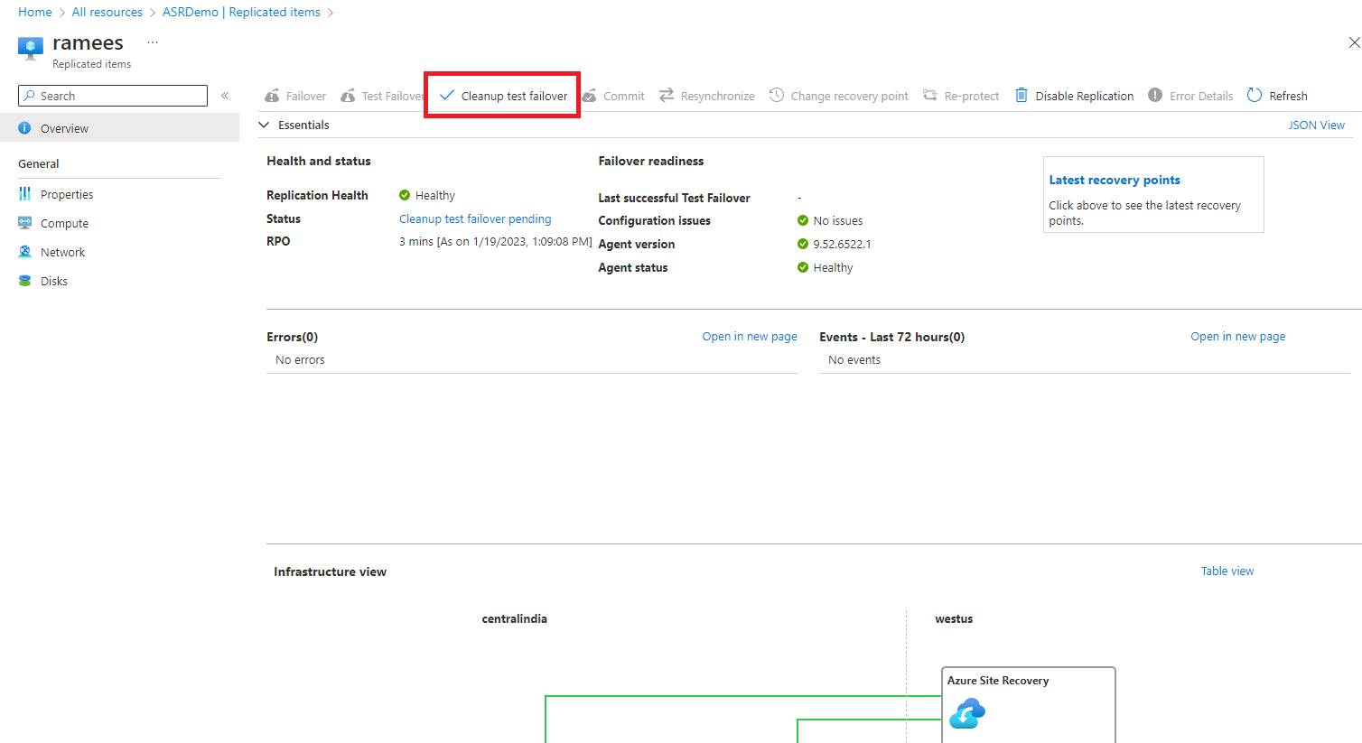Click the Error Details exclamation icon

coord(1155,95)
